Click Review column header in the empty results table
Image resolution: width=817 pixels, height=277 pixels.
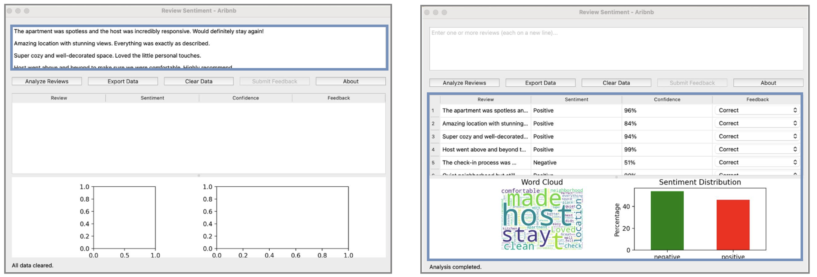pyautogui.click(x=59, y=98)
